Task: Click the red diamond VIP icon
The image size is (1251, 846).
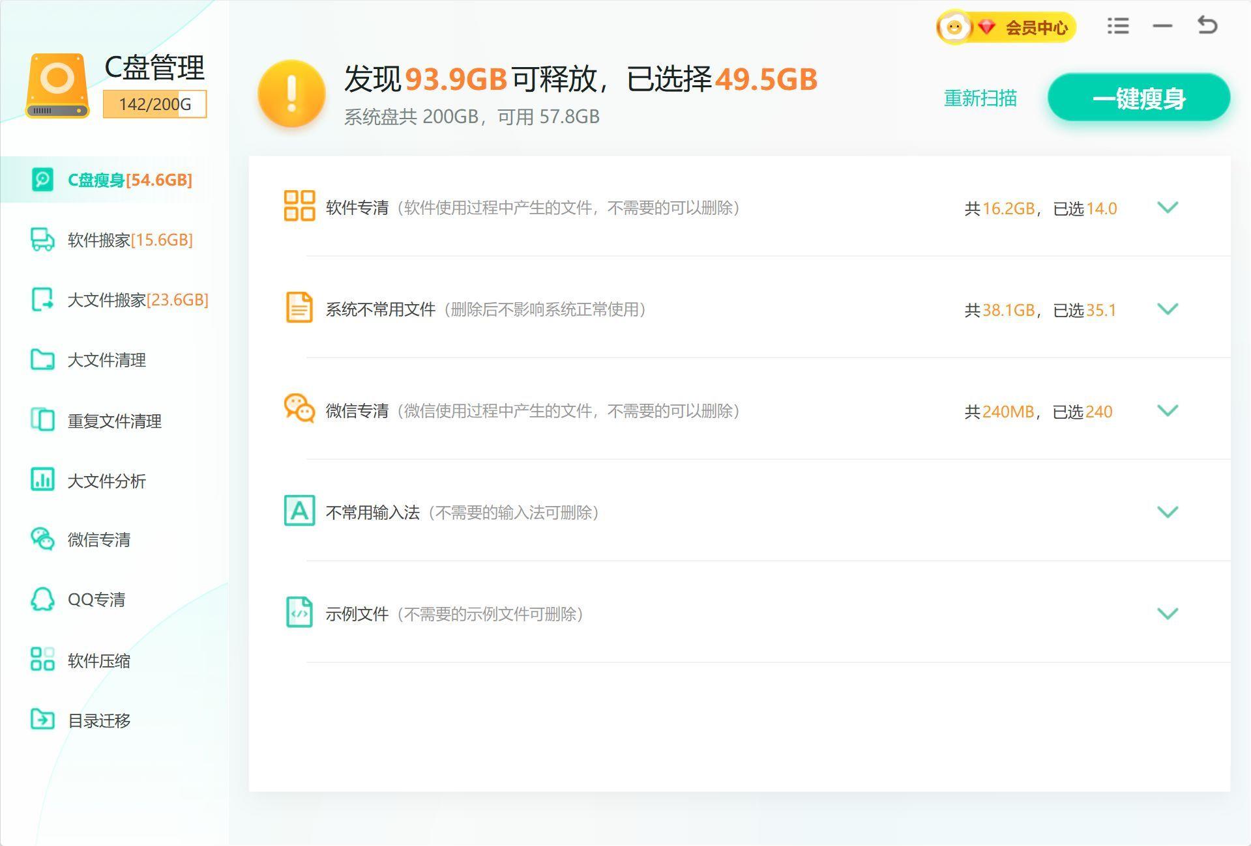Action: [x=986, y=27]
